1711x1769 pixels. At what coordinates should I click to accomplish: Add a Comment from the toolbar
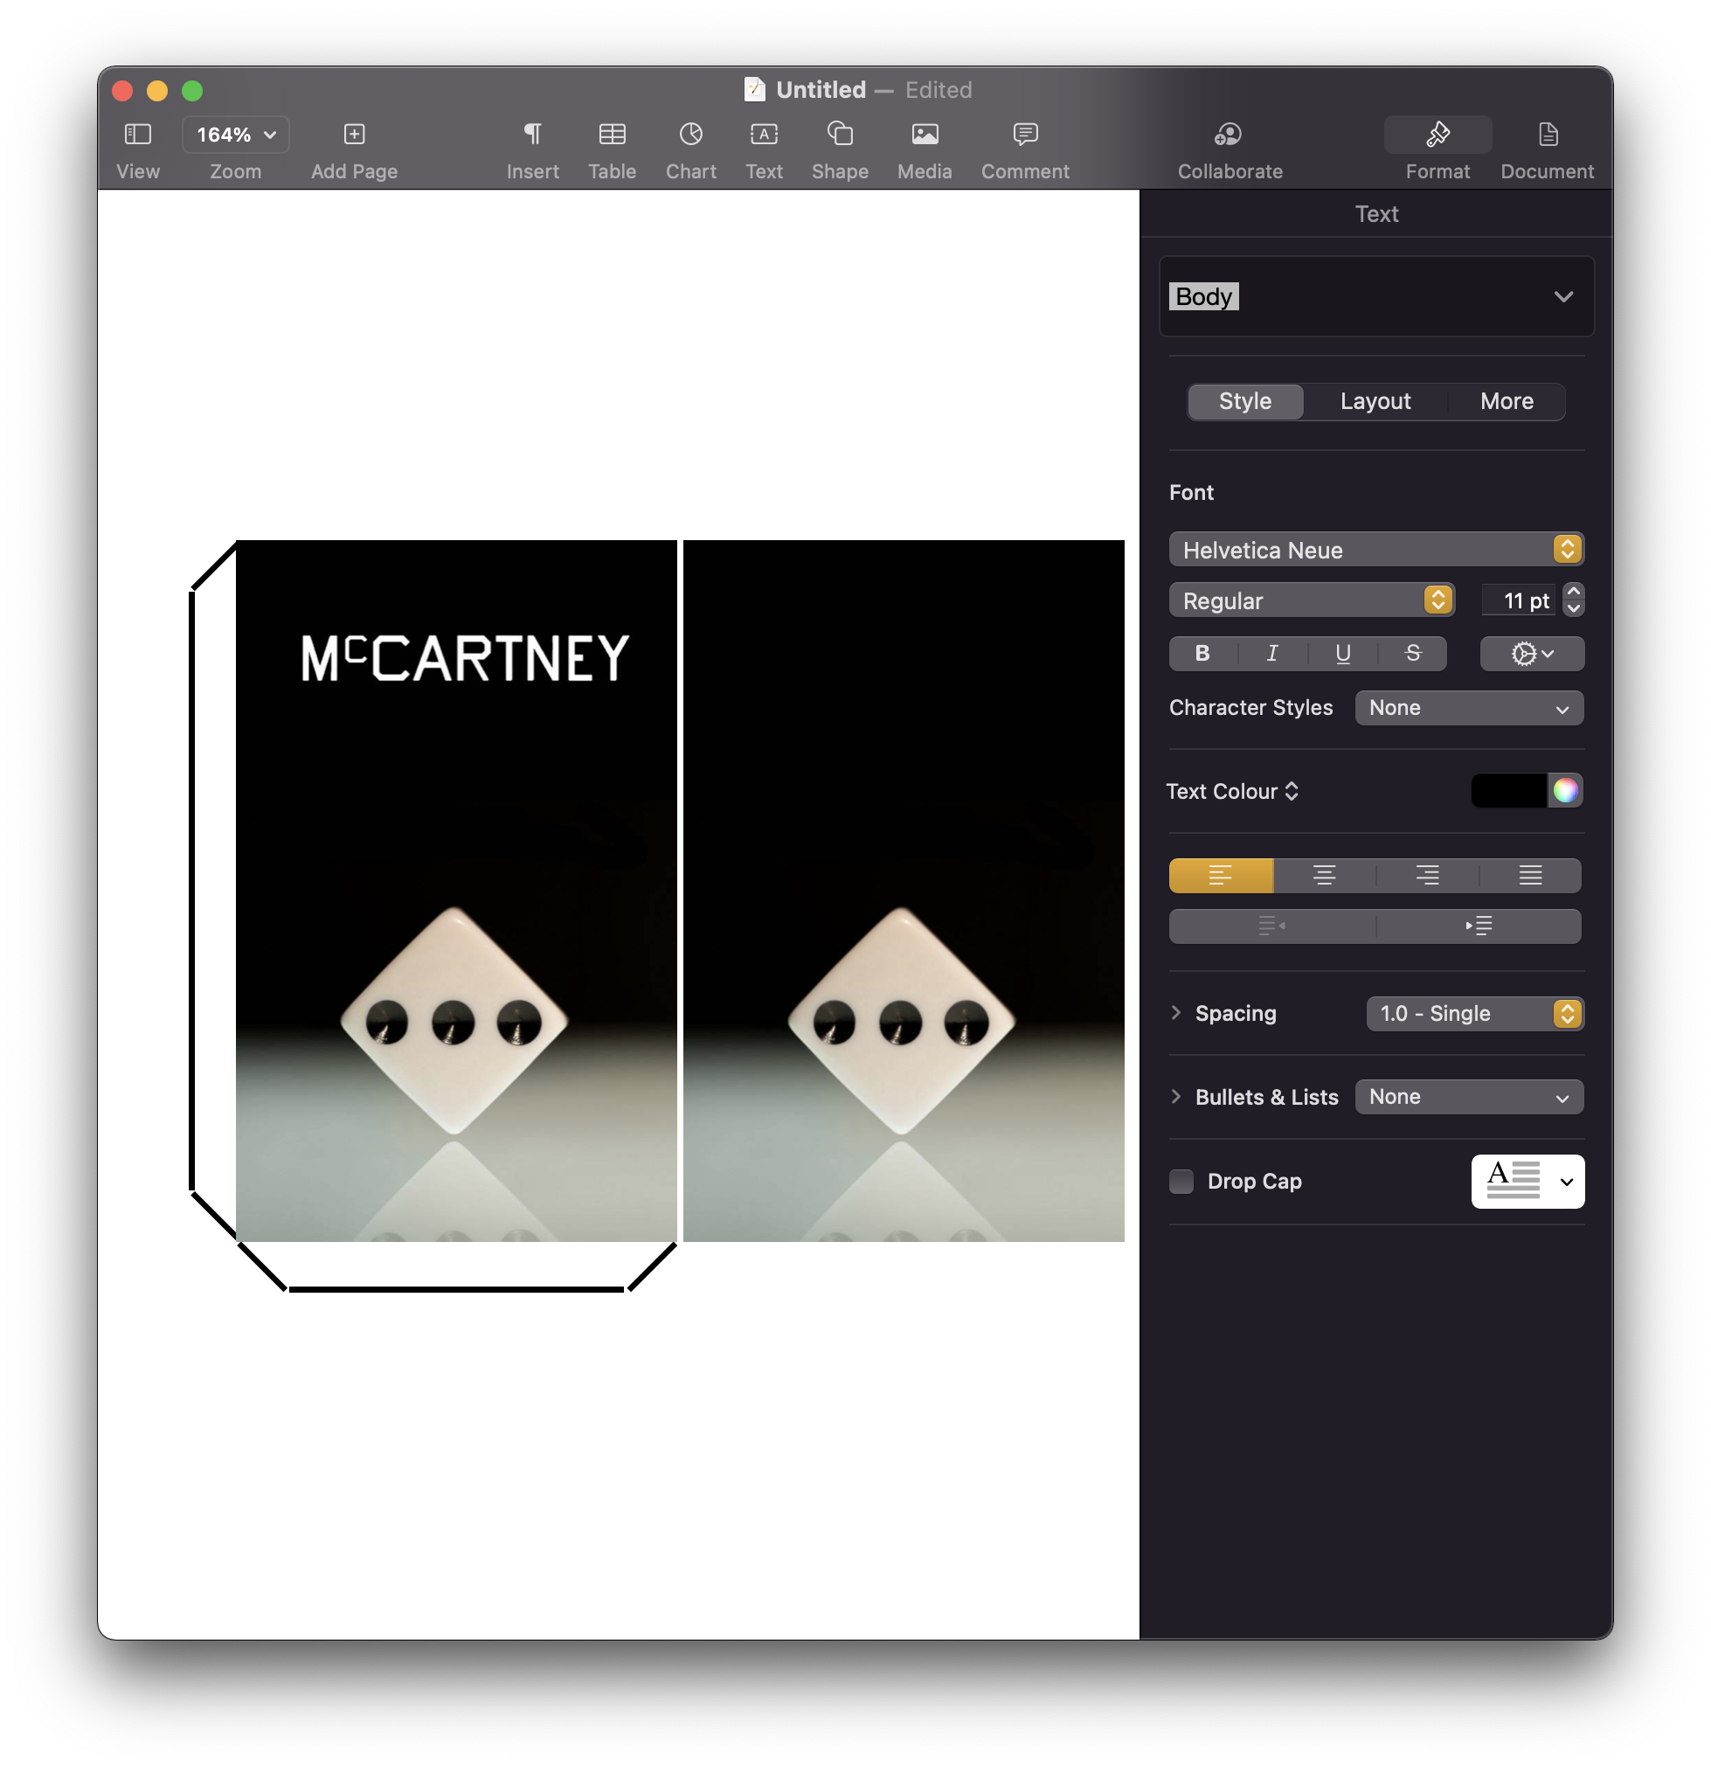pyautogui.click(x=1024, y=135)
